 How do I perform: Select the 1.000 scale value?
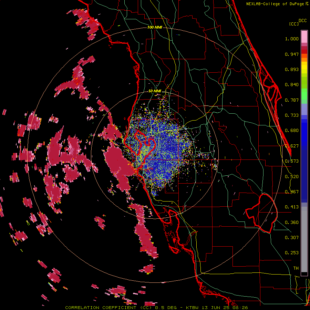(292, 39)
